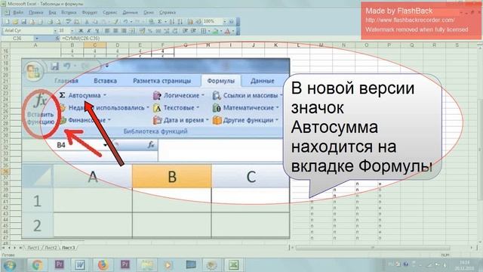Toggle align left on Formatting toolbar

pyautogui.click(x=107, y=31)
